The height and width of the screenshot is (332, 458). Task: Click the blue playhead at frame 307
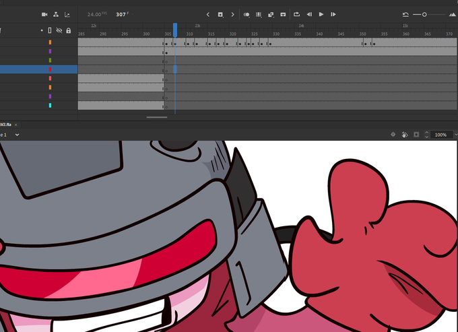click(x=175, y=30)
